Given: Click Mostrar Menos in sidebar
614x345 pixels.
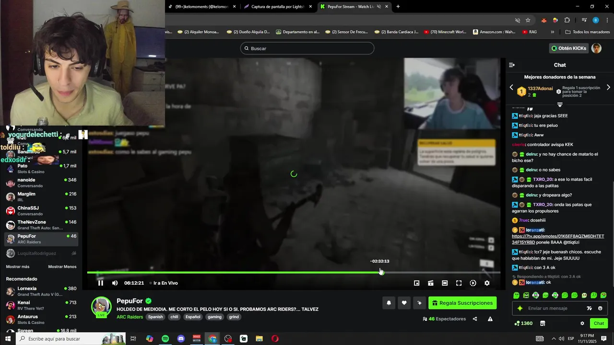Looking at the screenshot, I should tap(62, 267).
